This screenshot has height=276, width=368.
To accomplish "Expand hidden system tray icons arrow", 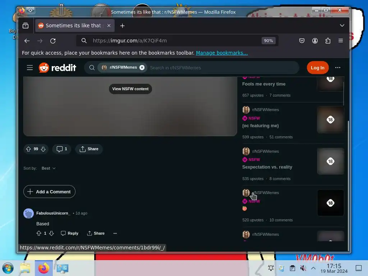I will point(313,268).
